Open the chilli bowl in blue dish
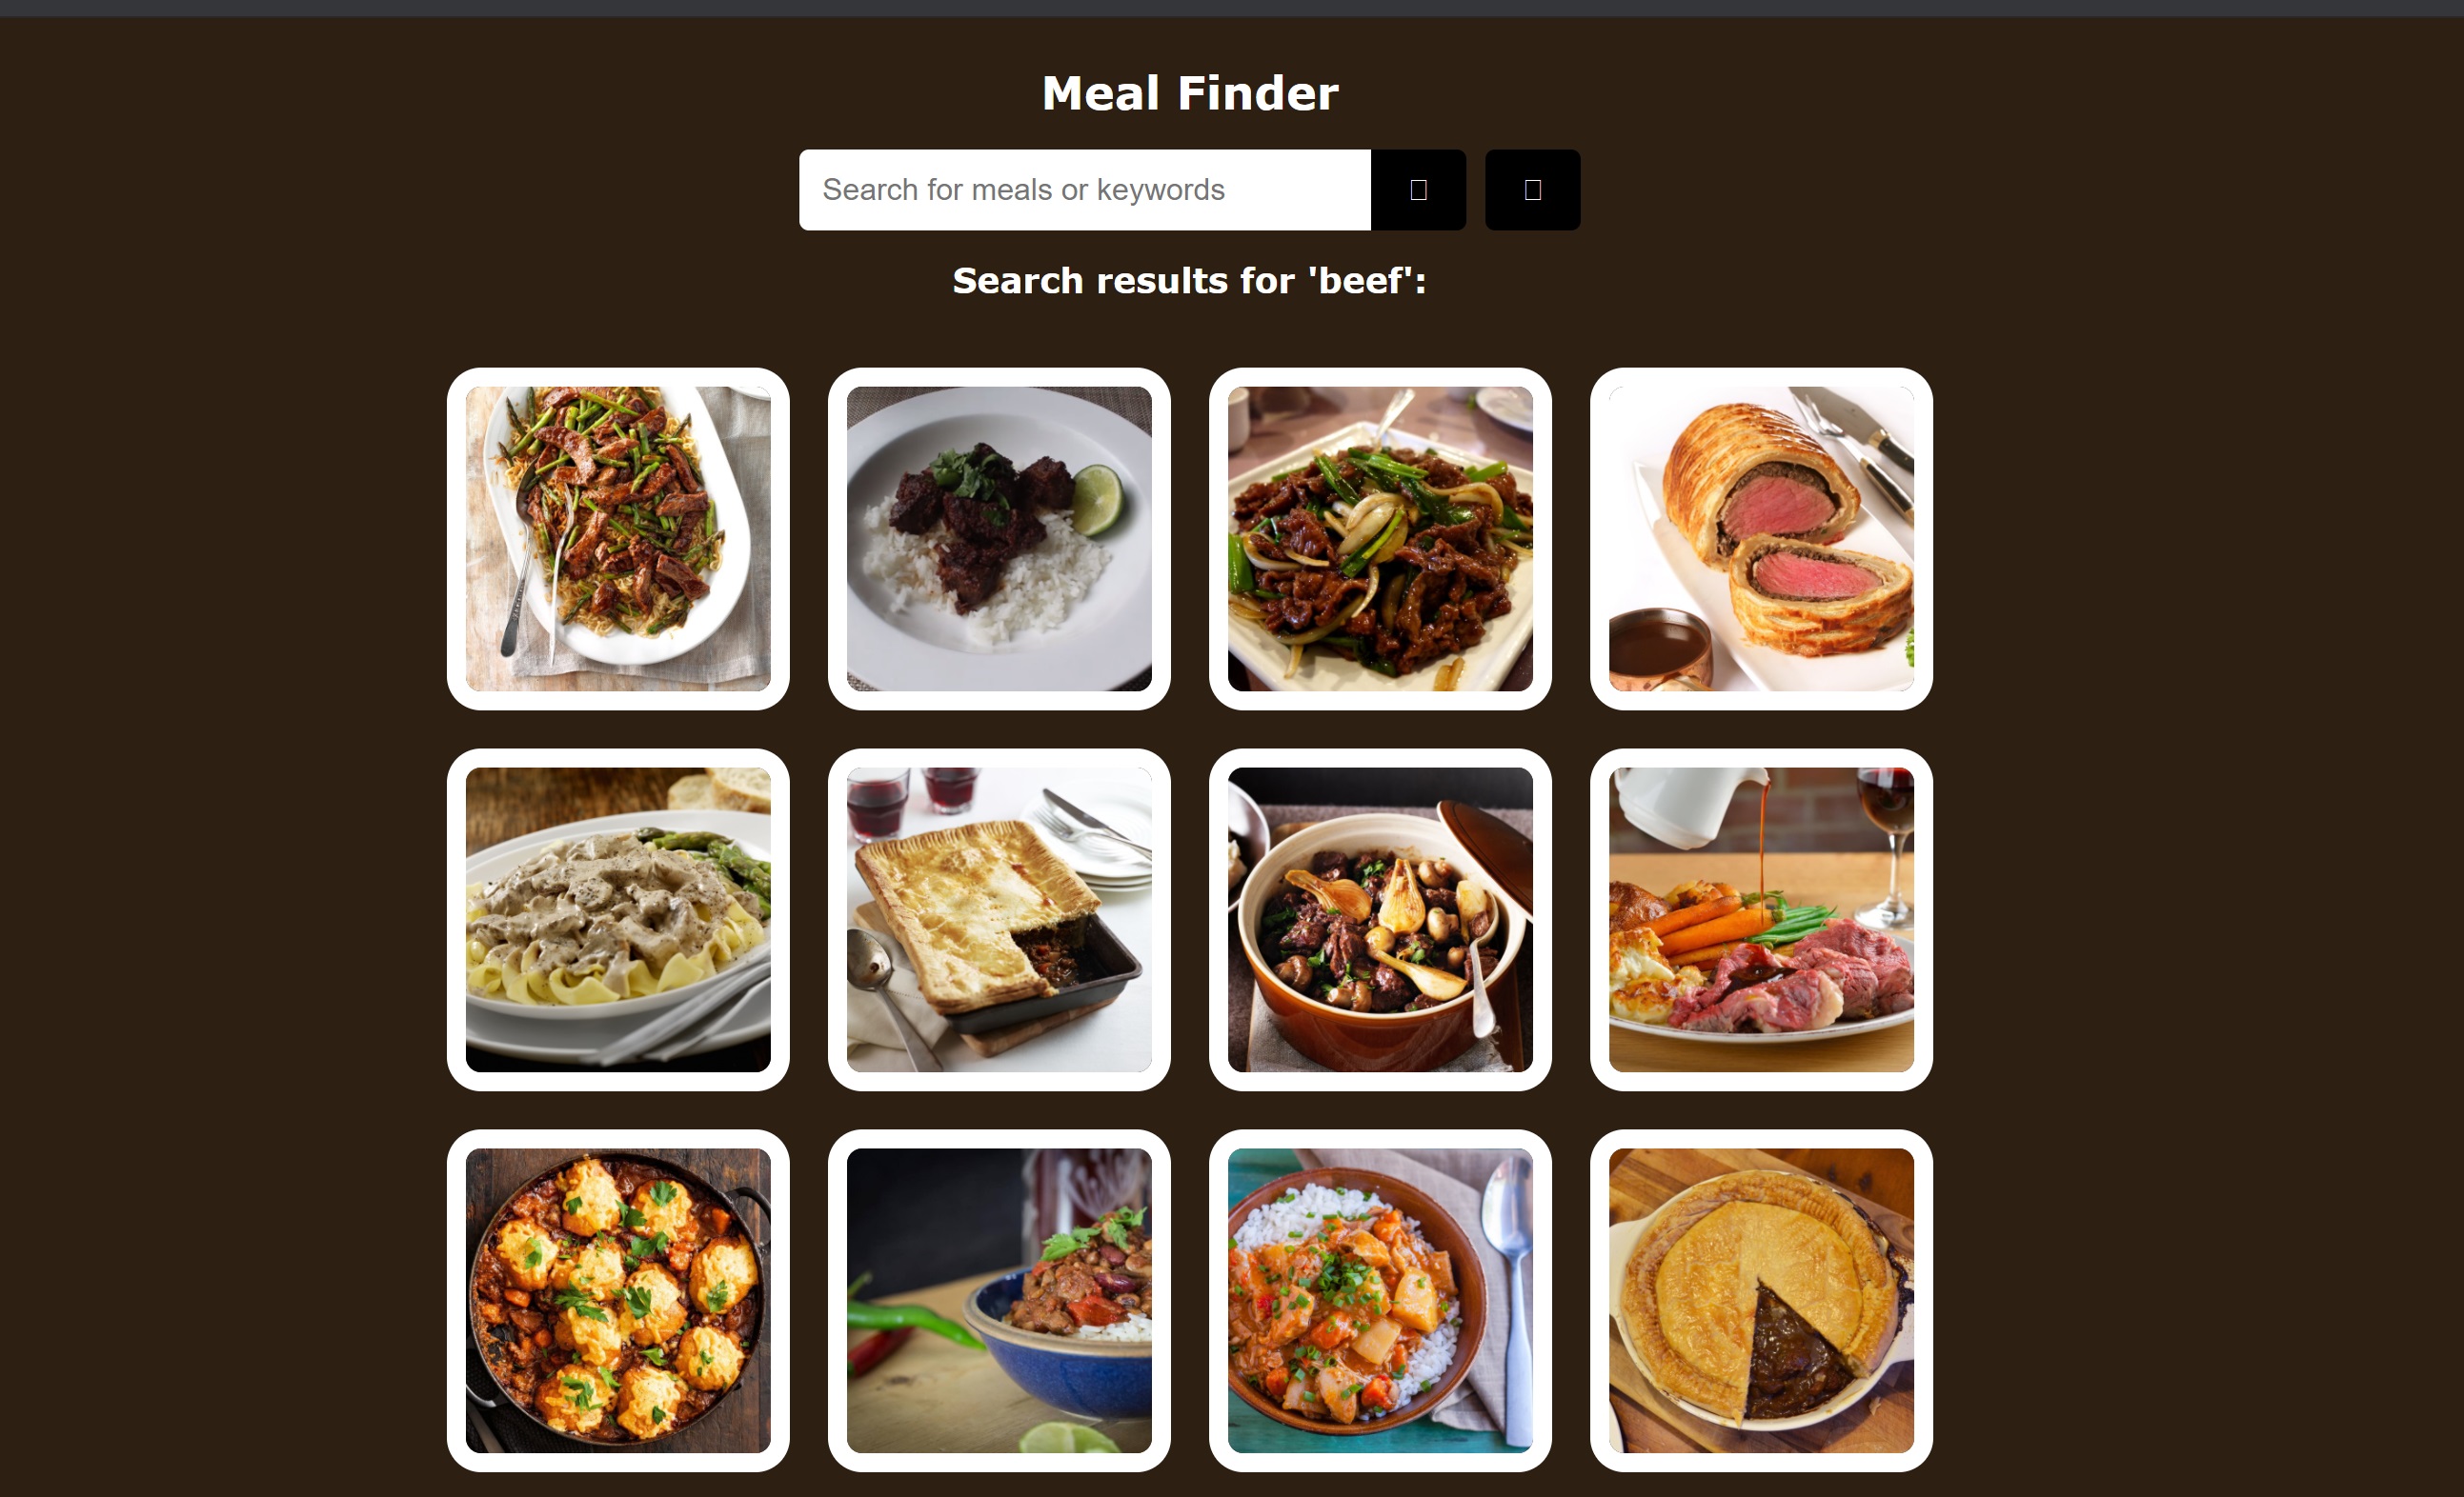Image resolution: width=2464 pixels, height=1497 pixels. (999, 1300)
